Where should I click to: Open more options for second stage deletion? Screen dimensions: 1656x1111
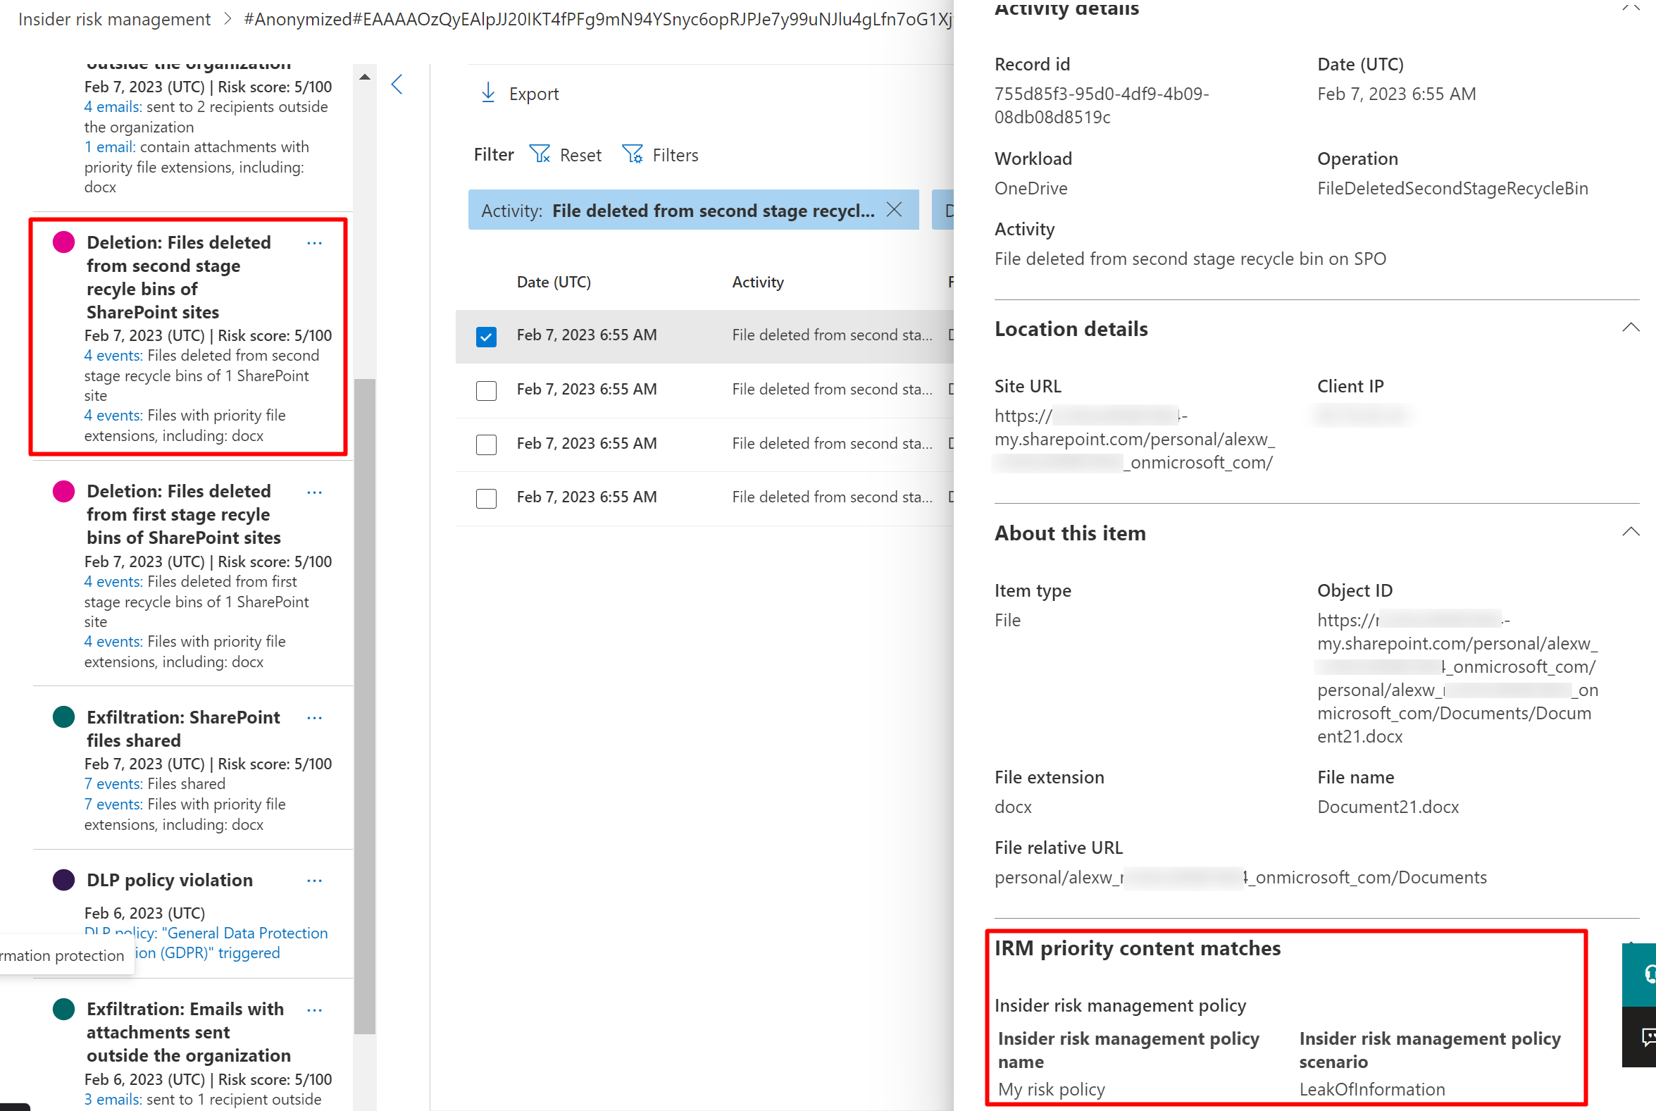click(314, 243)
